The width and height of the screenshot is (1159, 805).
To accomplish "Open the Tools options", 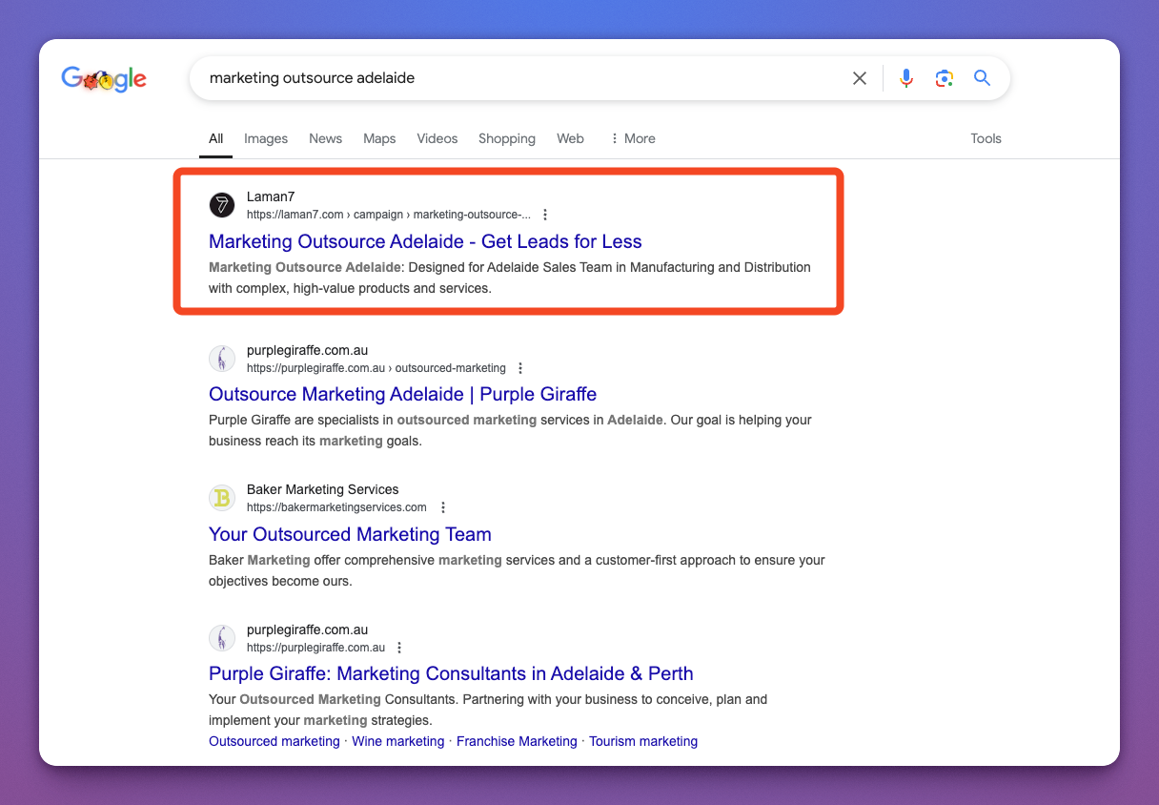I will (986, 138).
